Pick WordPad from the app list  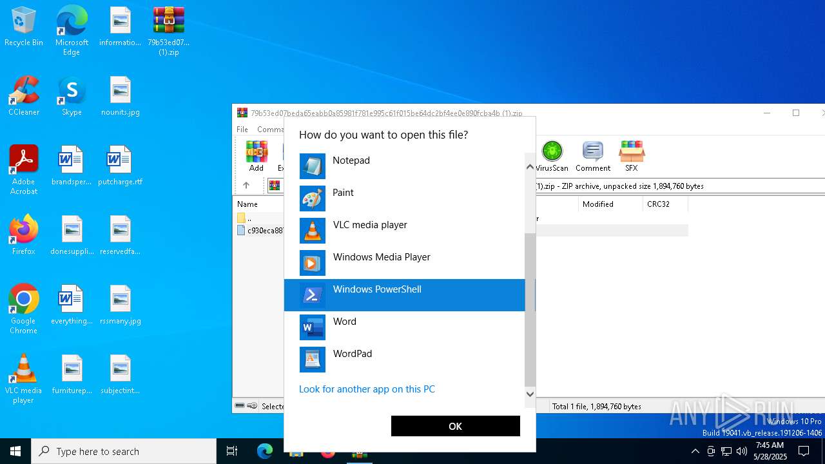coord(404,360)
